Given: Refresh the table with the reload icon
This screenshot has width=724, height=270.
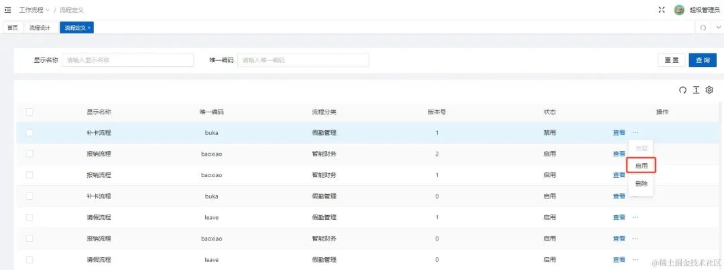Looking at the screenshot, I should pos(682,90).
